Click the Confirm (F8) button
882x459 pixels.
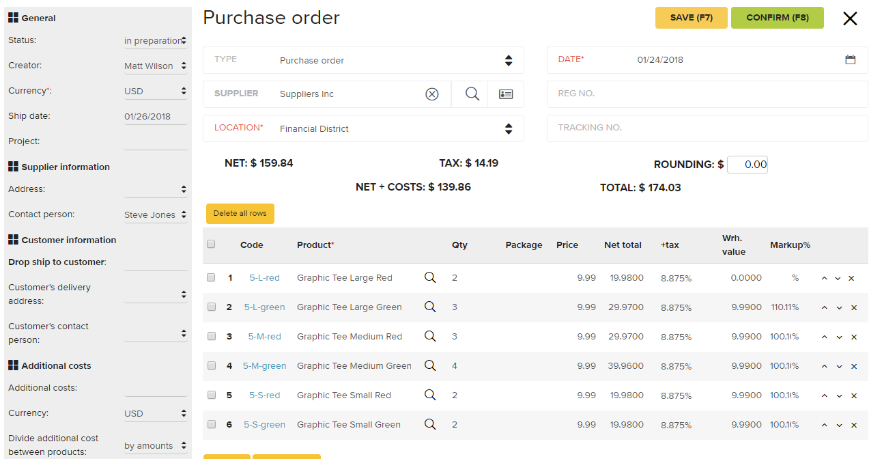point(778,18)
